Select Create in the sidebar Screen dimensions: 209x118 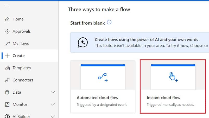pos(29,56)
